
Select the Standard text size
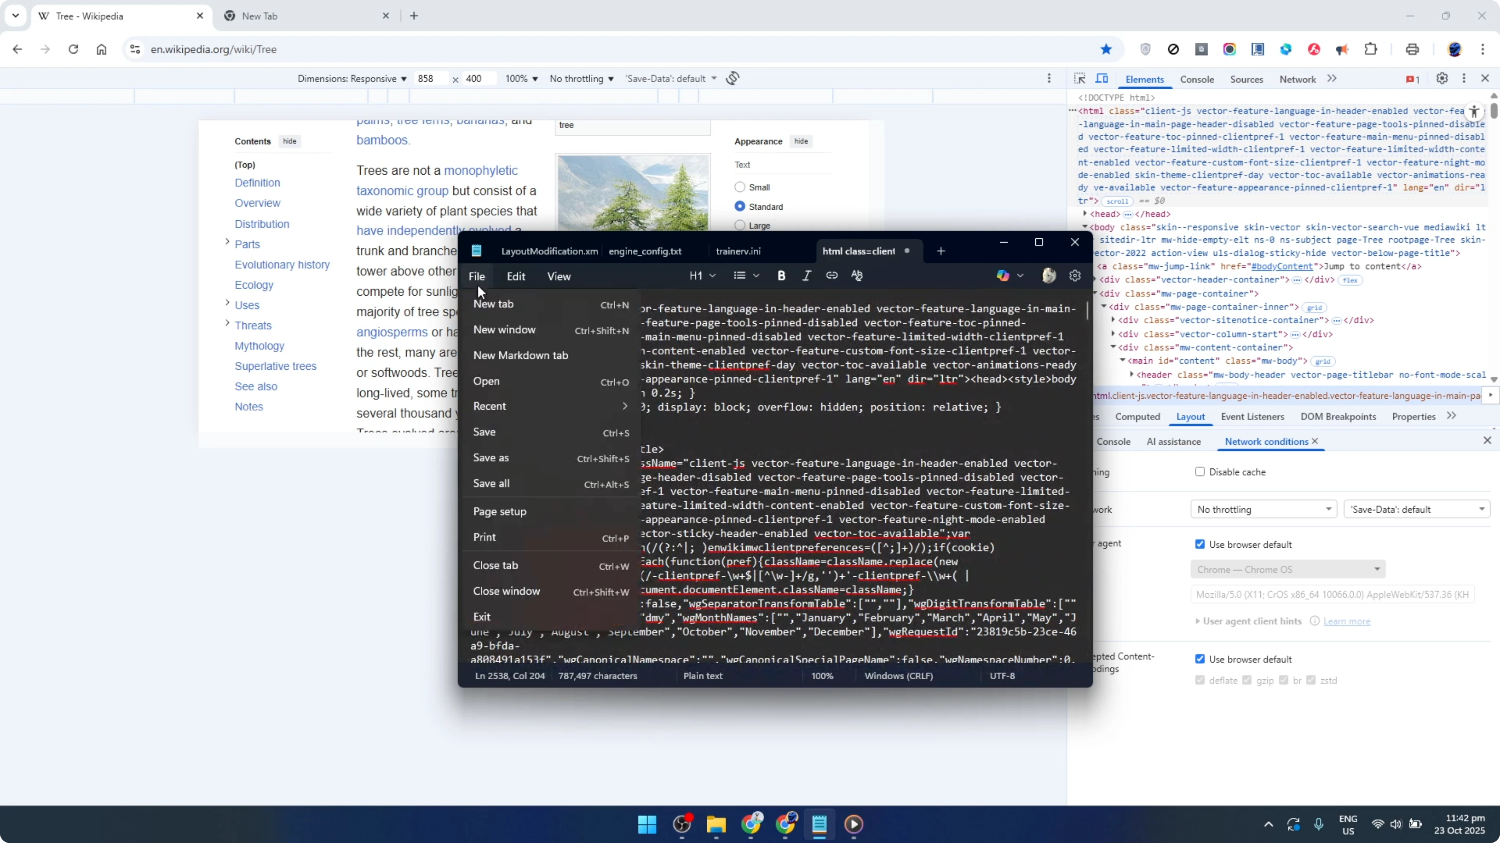click(739, 206)
